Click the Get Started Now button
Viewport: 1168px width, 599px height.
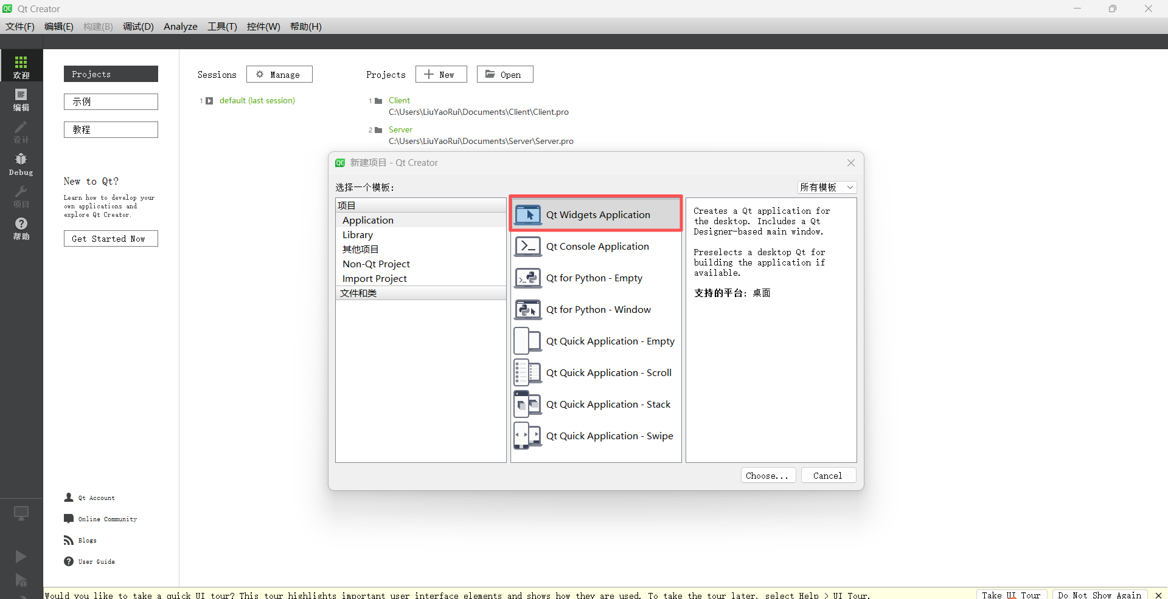pos(111,239)
